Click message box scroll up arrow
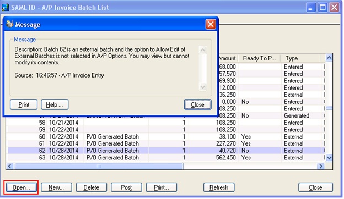344x199 pixels. tap(203, 50)
